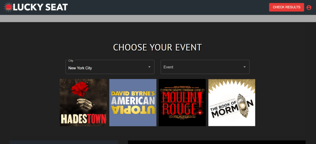
Task: Open the City field showing New York City
Action: click(110, 67)
